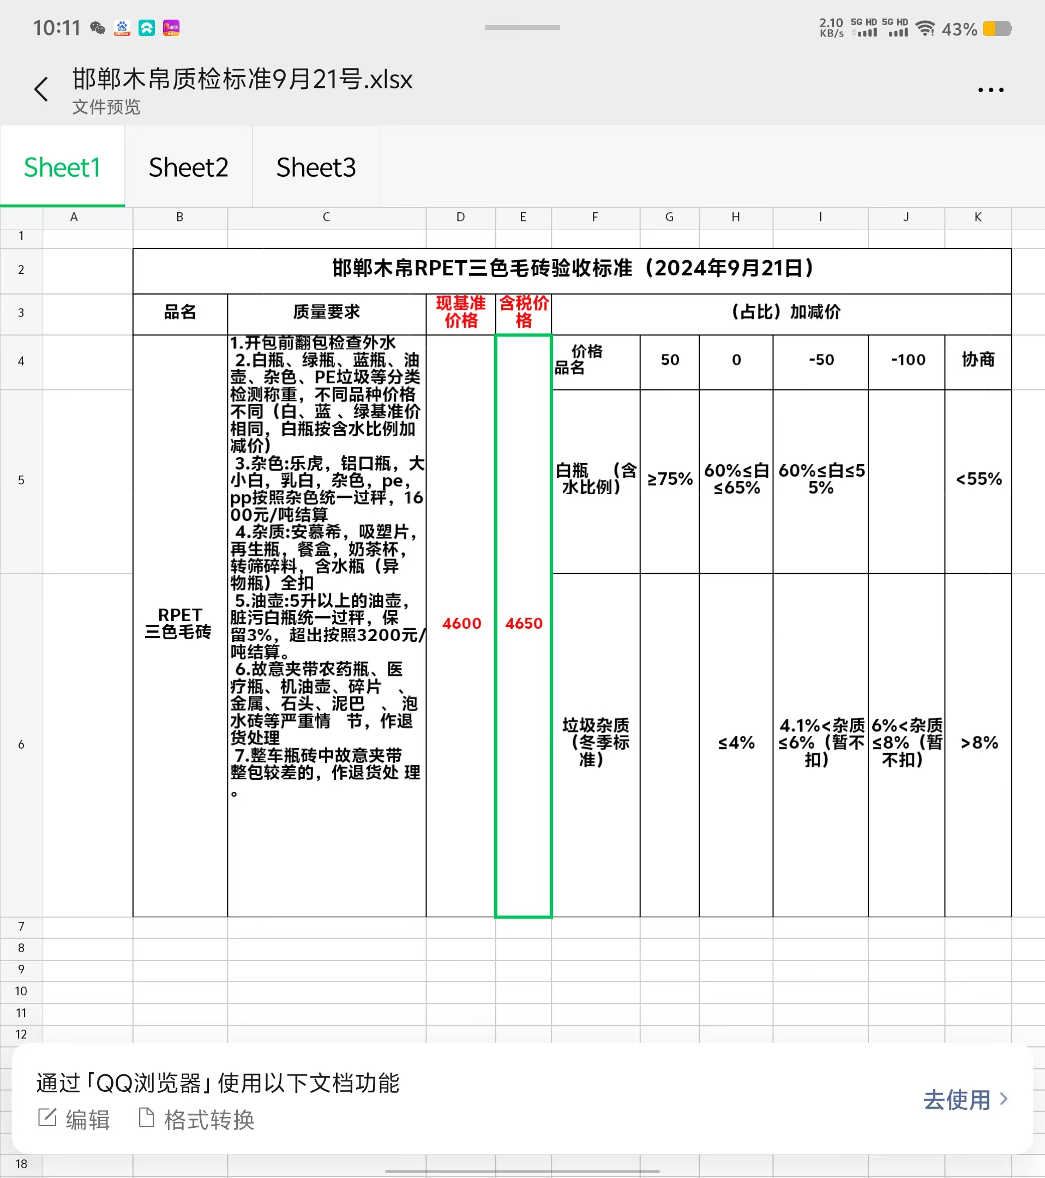Tap the battery indicator icon
This screenshot has height=1178, width=1045.
pos(997,29)
